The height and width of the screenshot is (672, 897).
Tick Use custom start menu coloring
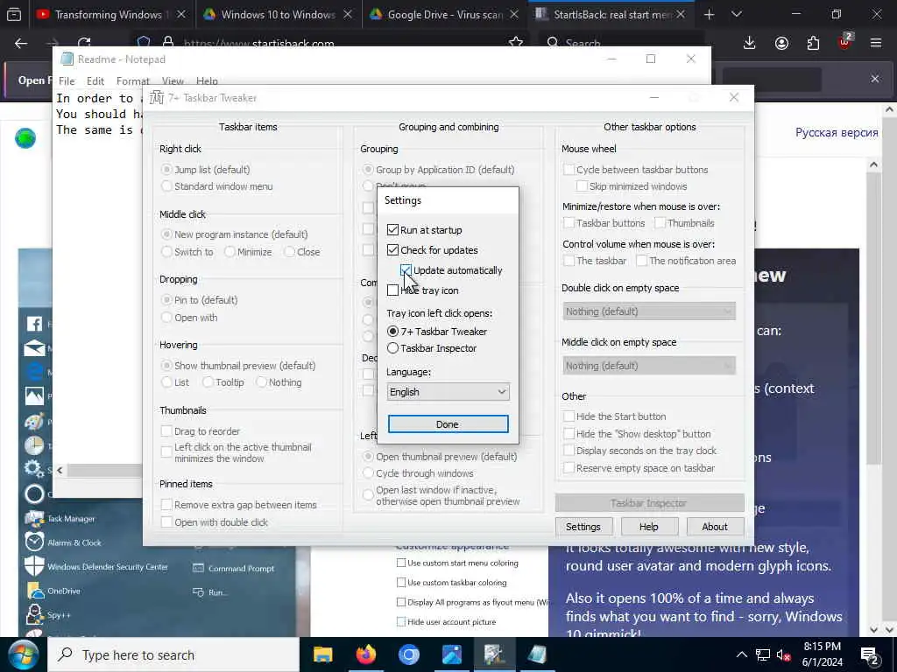401,563
